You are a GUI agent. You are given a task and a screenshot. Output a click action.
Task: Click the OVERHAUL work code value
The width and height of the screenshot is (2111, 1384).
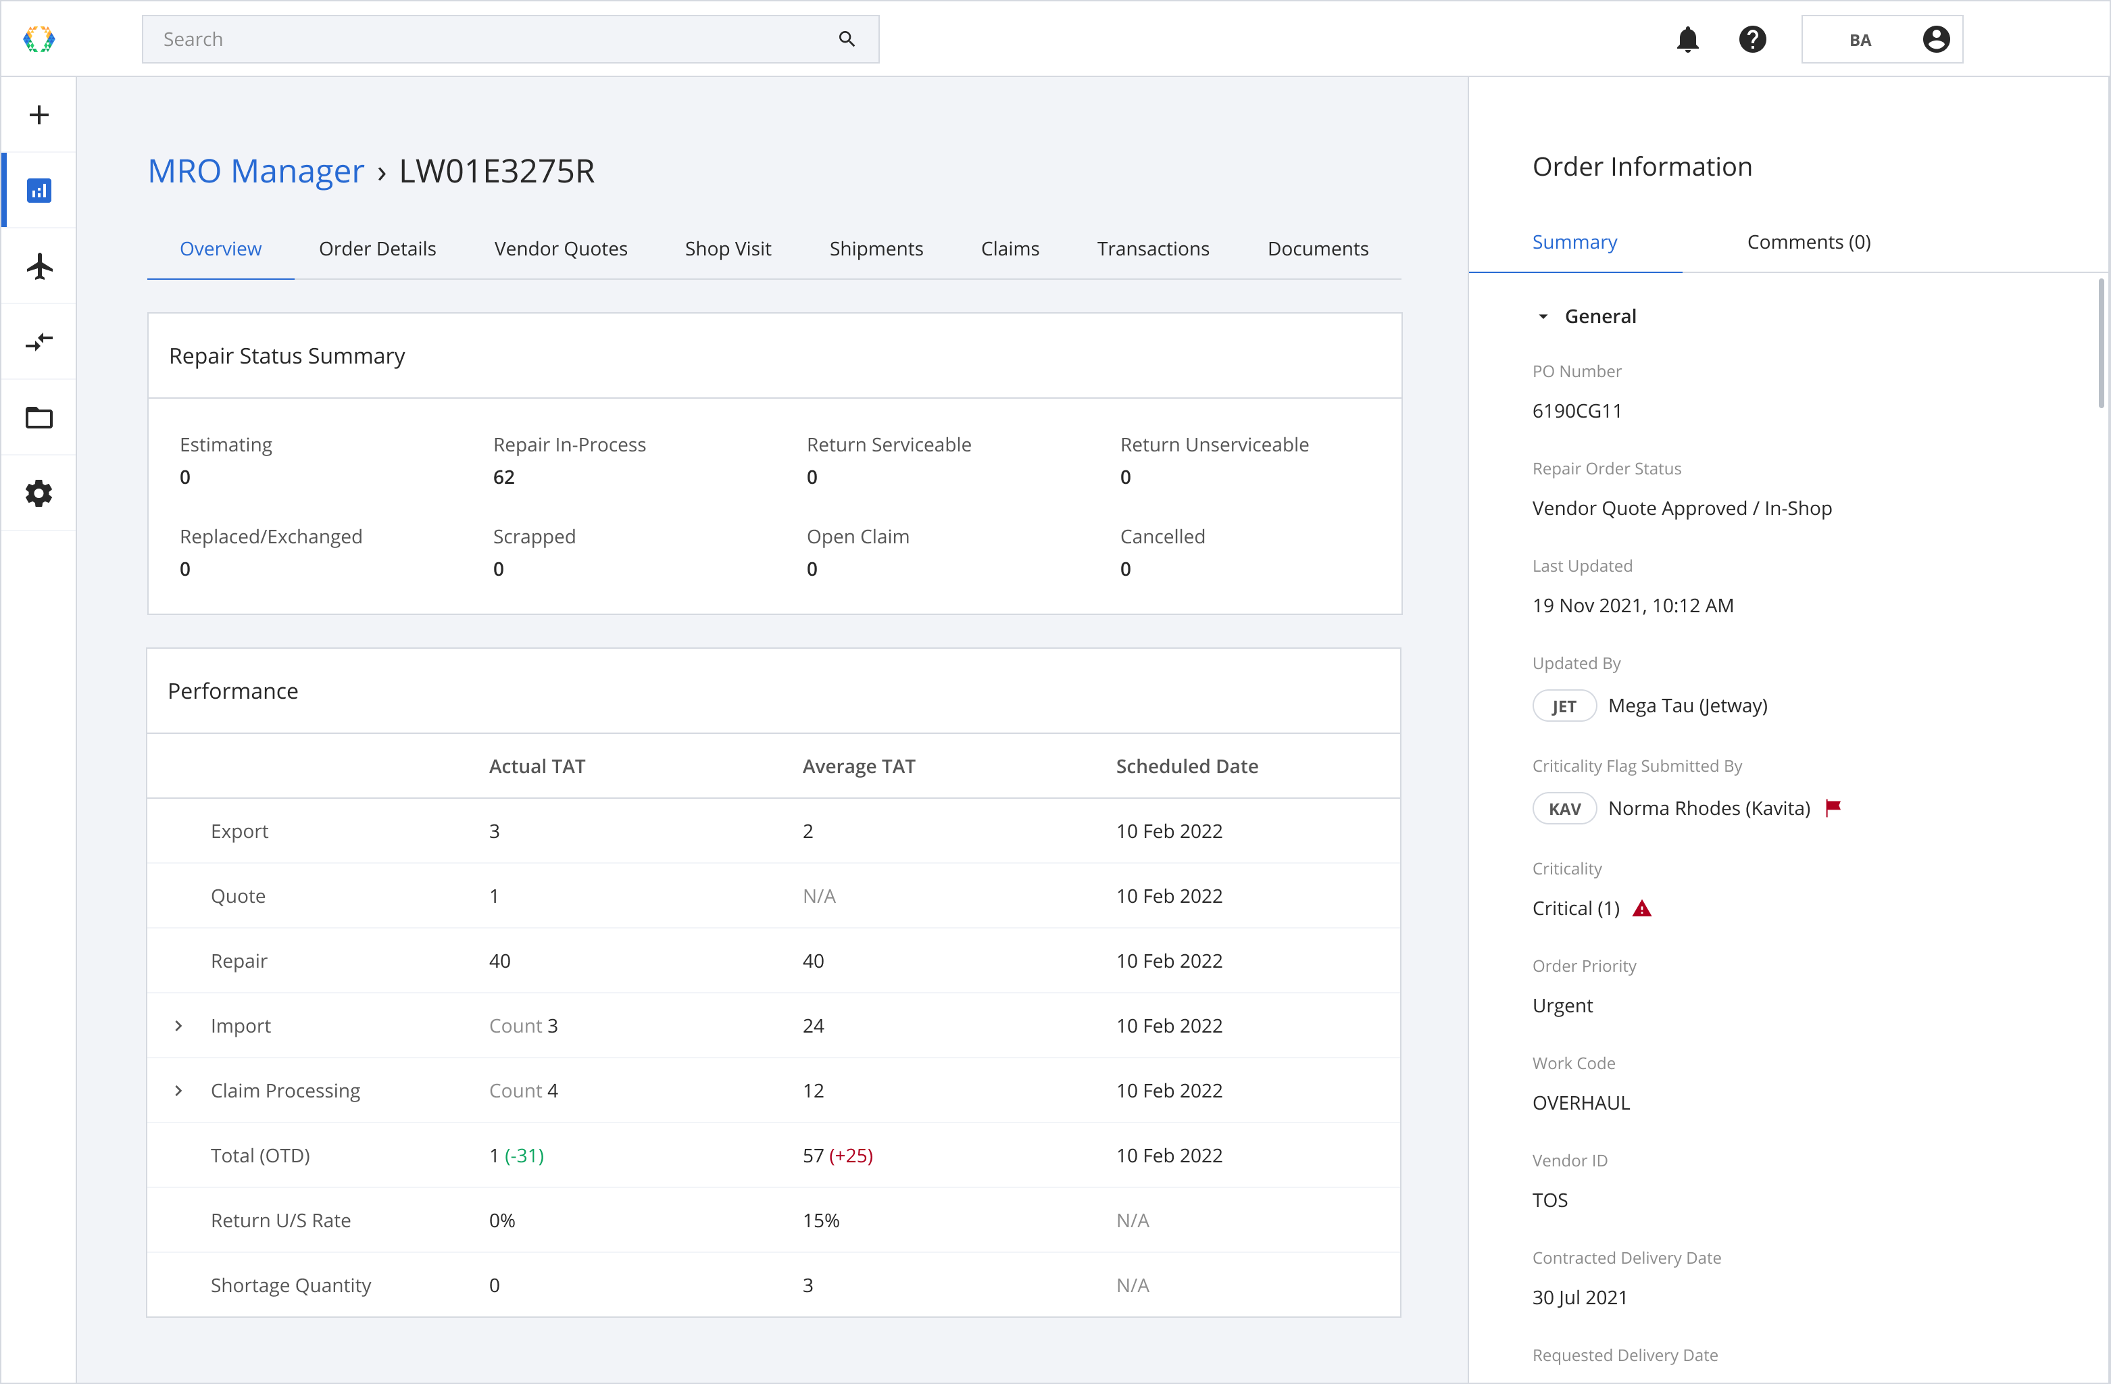point(1581,1103)
